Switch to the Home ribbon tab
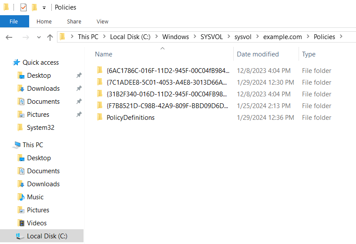 coord(44,21)
